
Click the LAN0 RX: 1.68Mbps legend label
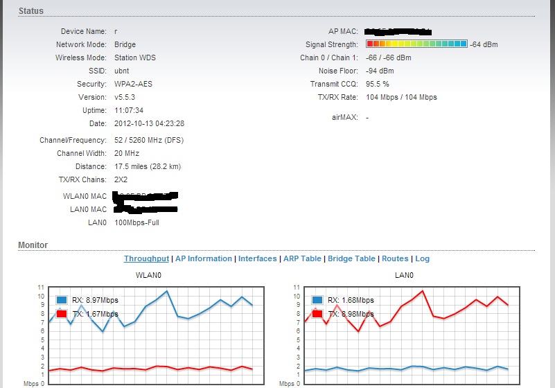351,300
